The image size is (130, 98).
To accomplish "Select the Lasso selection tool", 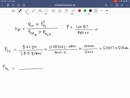I will 47,11.
